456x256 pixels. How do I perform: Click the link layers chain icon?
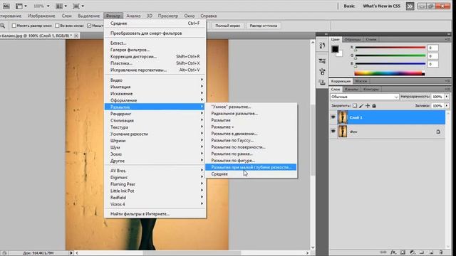tap(383, 252)
